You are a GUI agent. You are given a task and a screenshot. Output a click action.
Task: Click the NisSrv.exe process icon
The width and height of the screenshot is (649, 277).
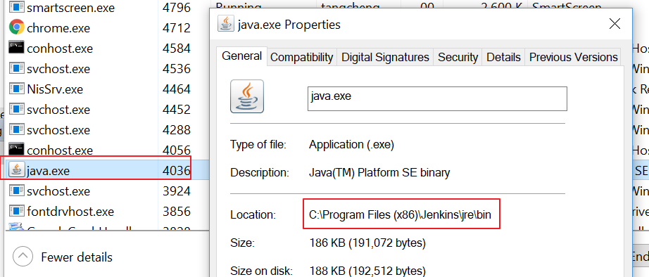click(16, 88)
